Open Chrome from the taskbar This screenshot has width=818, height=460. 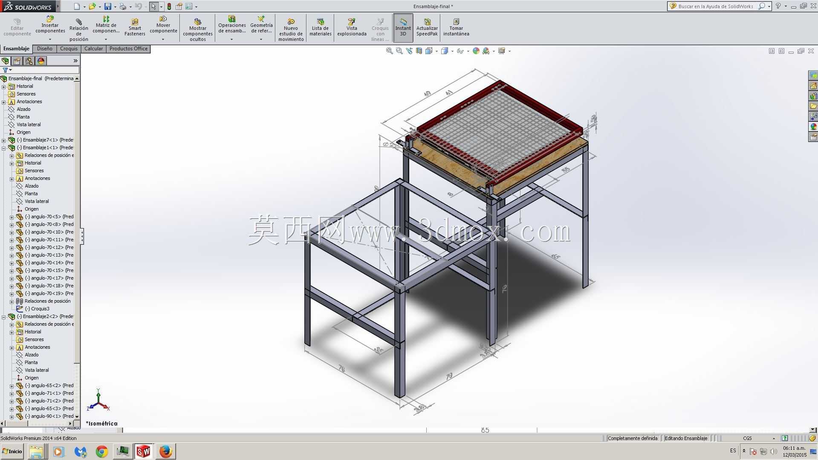(x=101, y=451)
